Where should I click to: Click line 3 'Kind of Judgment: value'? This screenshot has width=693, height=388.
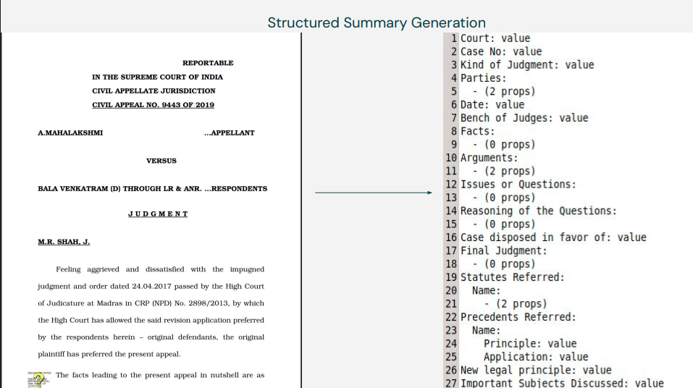[x=527, y=65]
